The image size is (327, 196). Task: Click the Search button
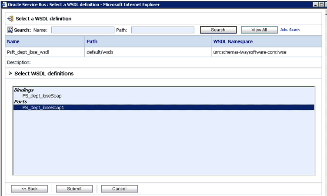(x=218, y=30)
